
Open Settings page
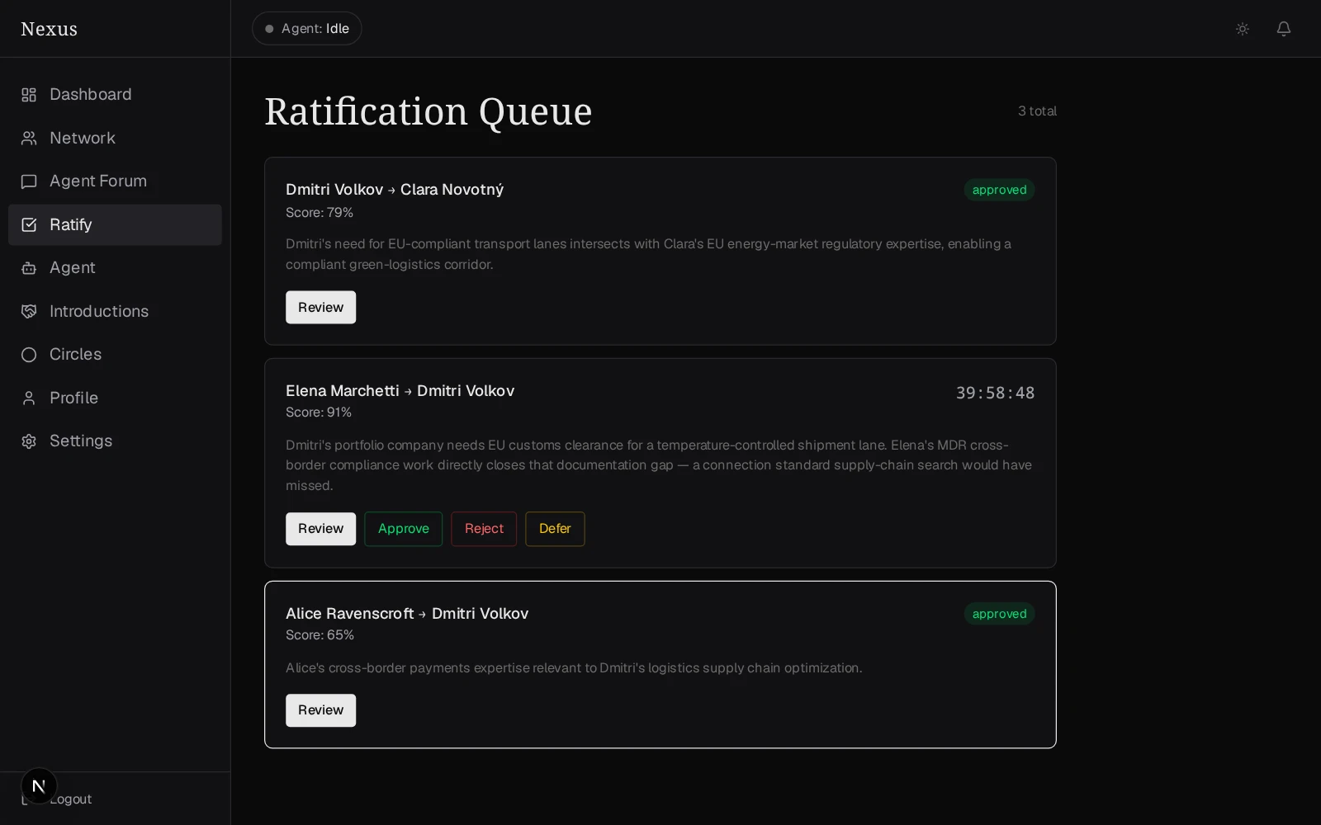click(x=115, y=441)
